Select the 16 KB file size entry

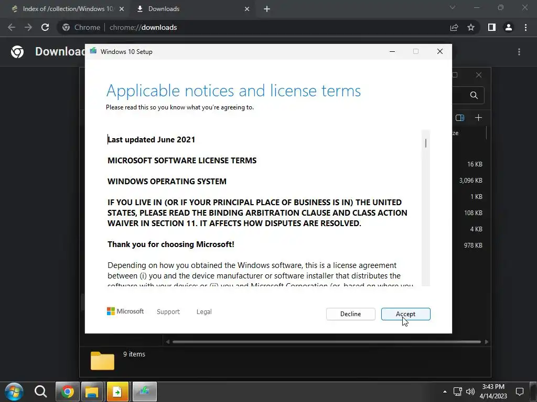tap(475, 164)
